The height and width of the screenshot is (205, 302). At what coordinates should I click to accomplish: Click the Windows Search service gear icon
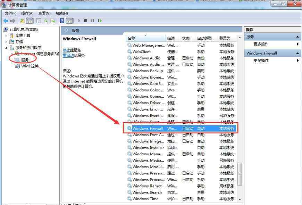(x=129, y=192)
